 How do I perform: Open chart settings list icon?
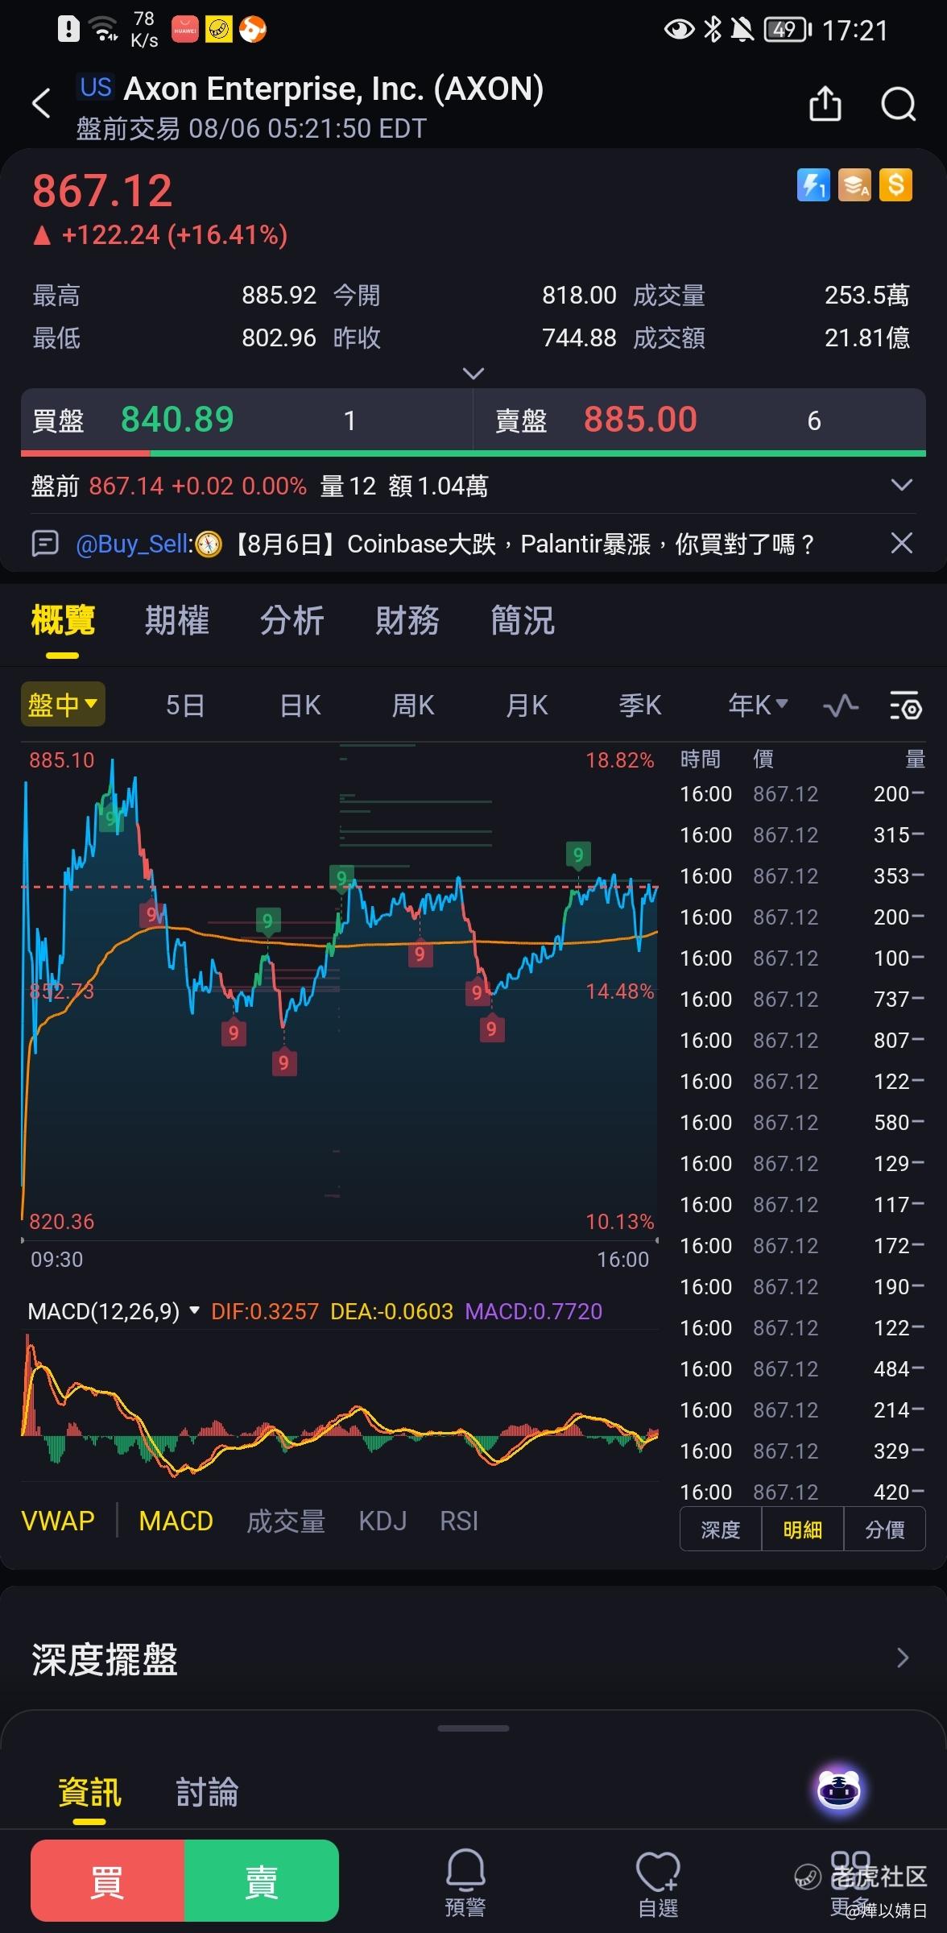[906, 706]
